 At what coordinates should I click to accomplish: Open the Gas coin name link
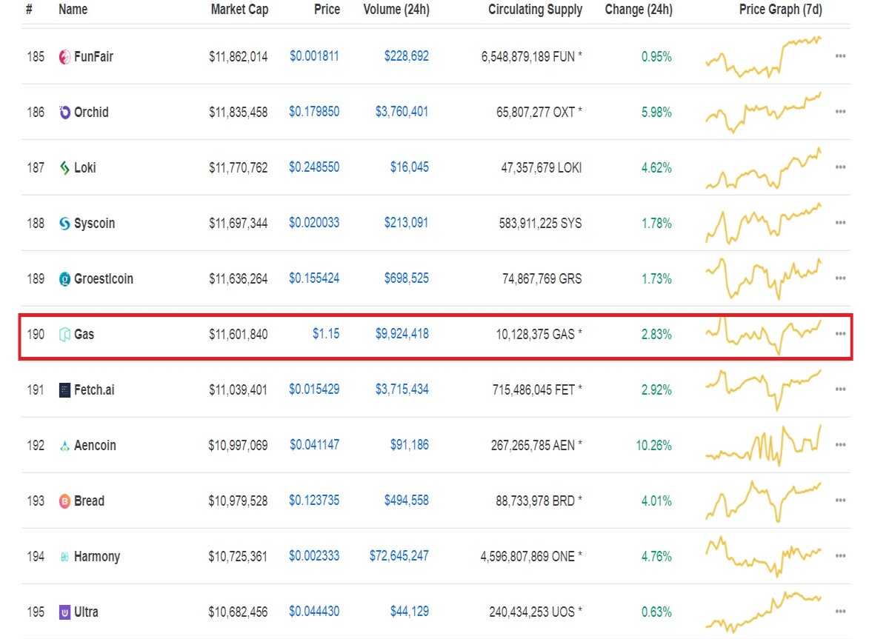click(x=84, y=334)
